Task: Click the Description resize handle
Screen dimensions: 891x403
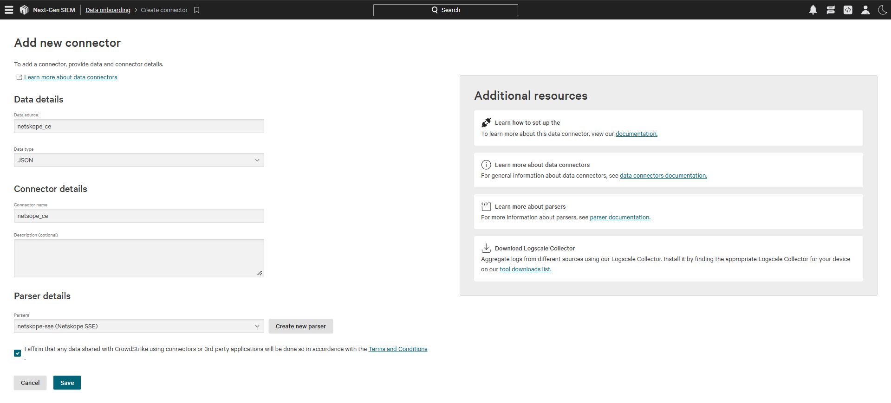Action: tap(260, 273)
